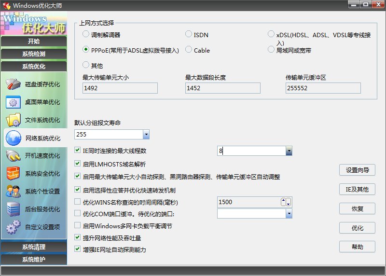Switch to the 系统维护 section
386x276 pixels.
pos(34,259)
